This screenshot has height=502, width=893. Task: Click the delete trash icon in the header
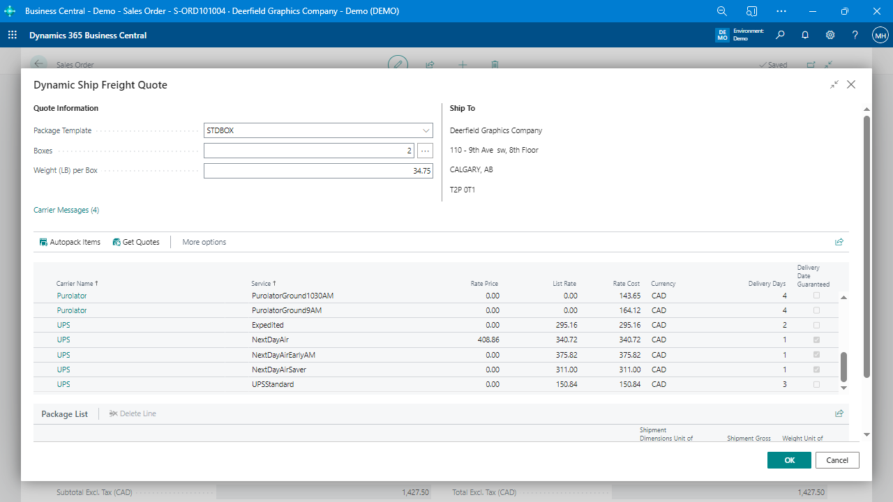click(495, 64)
